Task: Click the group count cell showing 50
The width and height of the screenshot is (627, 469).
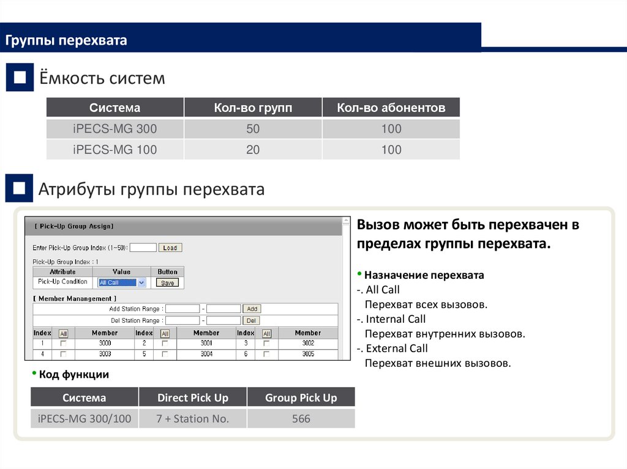Action: click(x=253, y=128)
